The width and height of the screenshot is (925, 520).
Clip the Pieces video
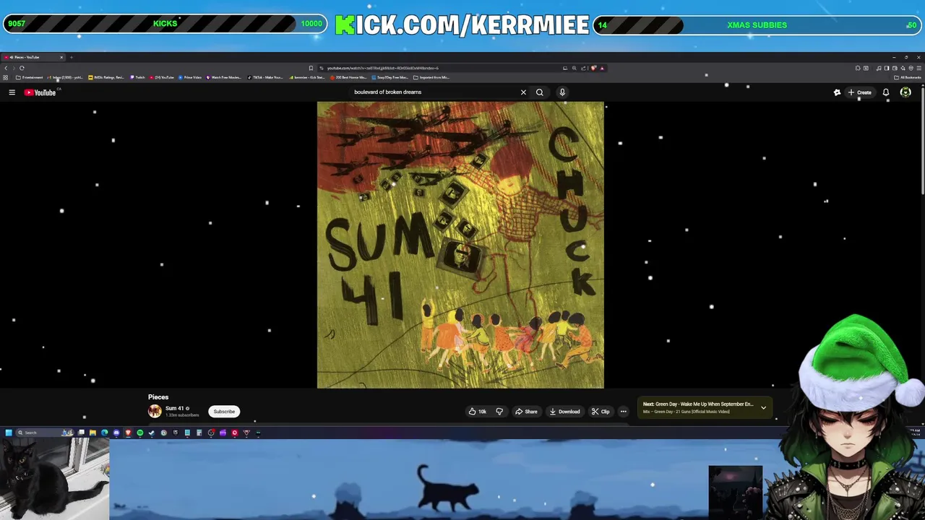601,412
